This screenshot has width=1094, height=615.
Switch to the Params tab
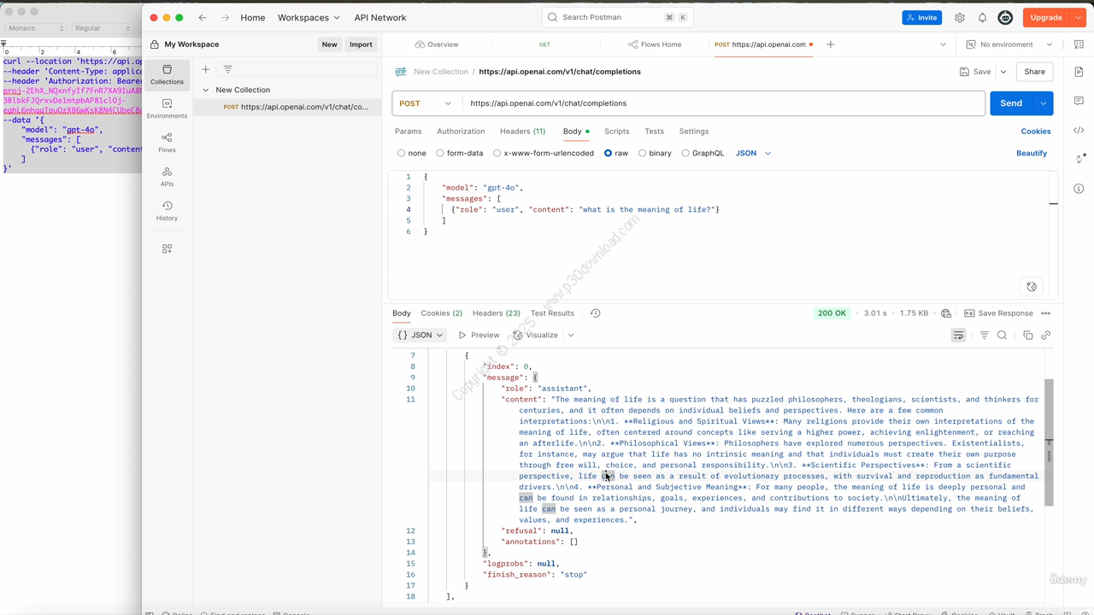pos(408,132)
